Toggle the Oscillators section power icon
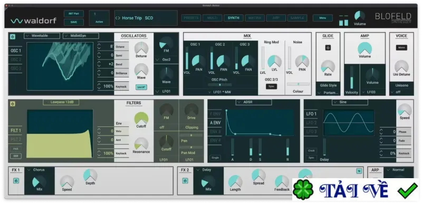Screen dimensions: 422x204 tap(12, 36)
